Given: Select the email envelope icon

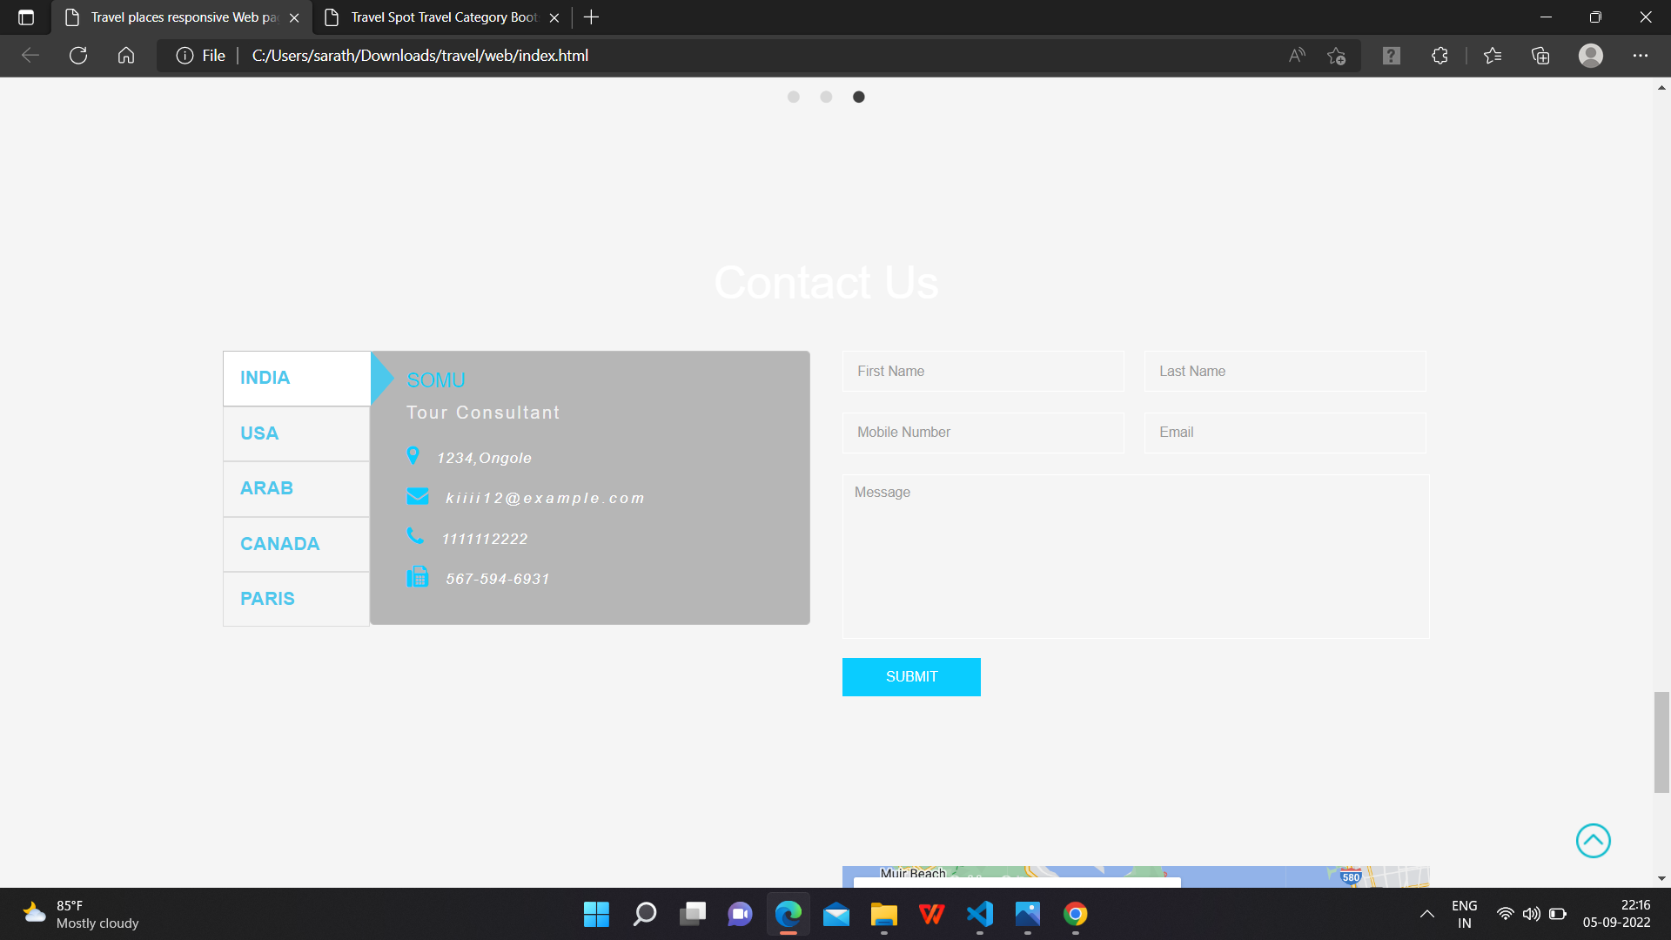Looking at the screenshot, I should pyautogui.click(x=418, y=495).
